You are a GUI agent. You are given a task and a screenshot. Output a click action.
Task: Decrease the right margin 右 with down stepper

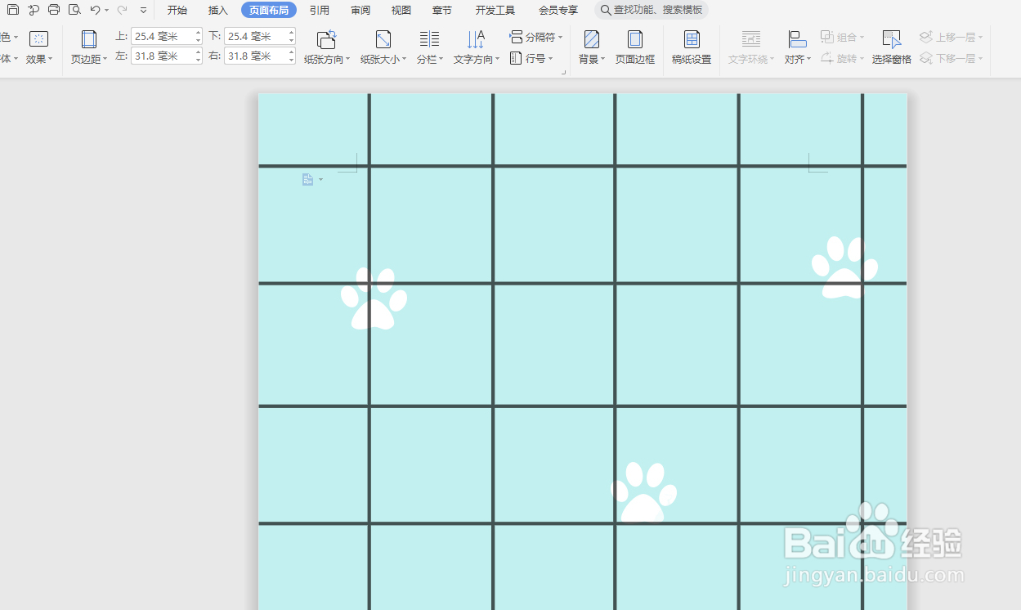tap(292, 60)
